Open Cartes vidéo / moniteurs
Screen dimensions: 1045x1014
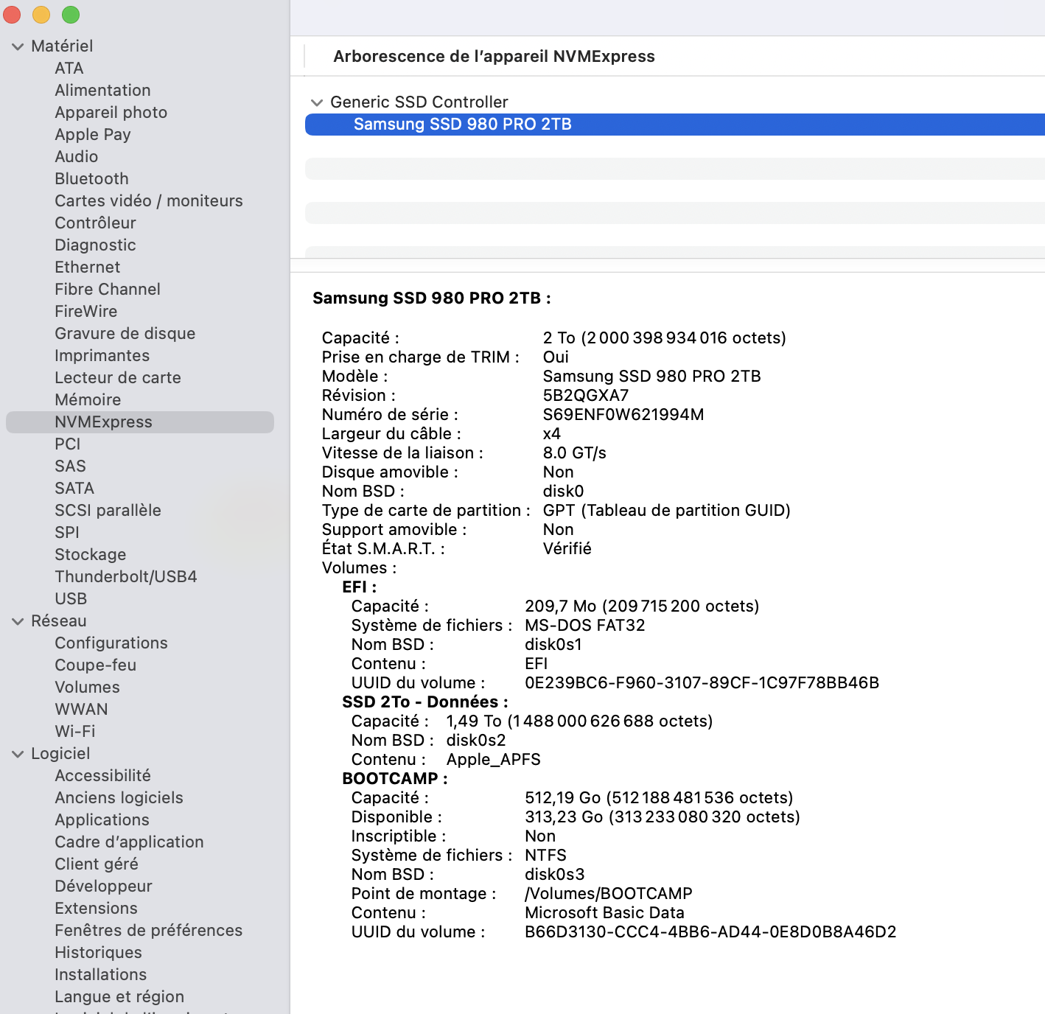click(148, 200)
